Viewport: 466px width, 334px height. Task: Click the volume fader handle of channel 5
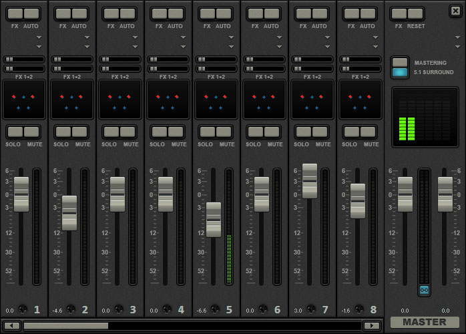click(214, 220)
